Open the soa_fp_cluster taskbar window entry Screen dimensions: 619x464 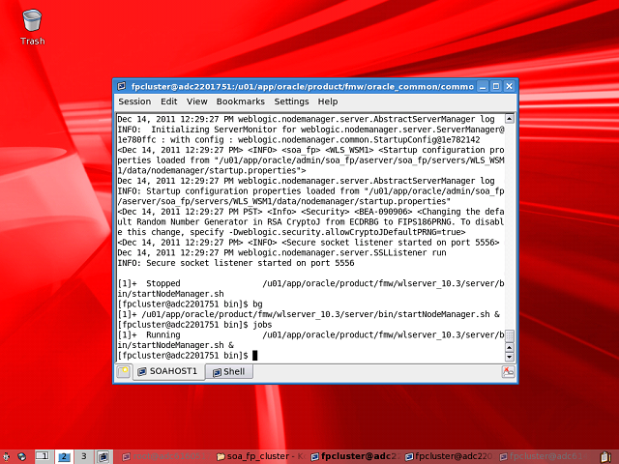[x=260, y=456]
